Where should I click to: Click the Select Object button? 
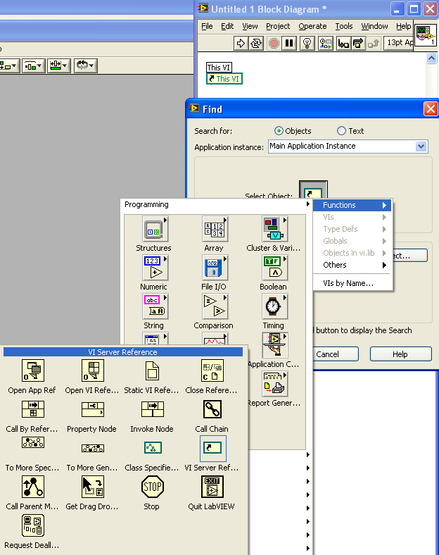click(313, 189)
